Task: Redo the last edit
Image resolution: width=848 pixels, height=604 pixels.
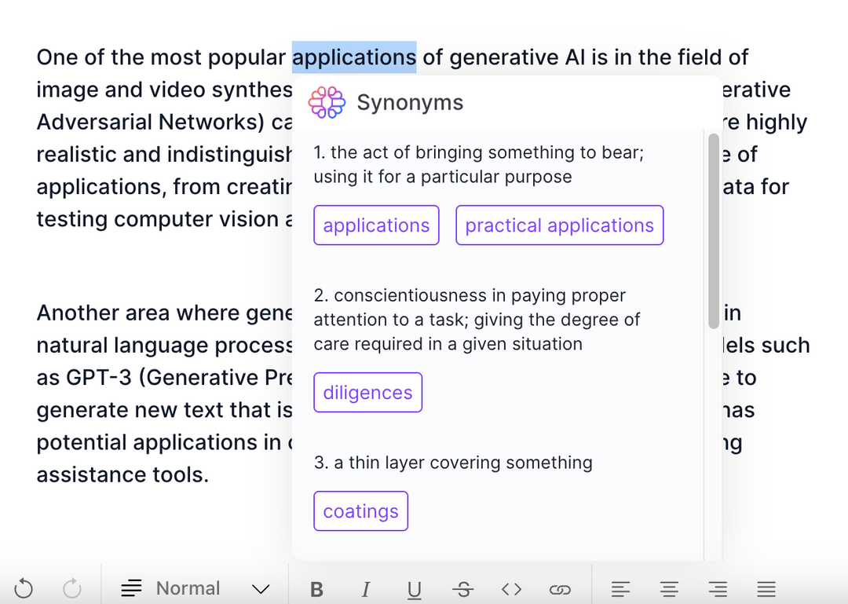Action: click(71, 588)
